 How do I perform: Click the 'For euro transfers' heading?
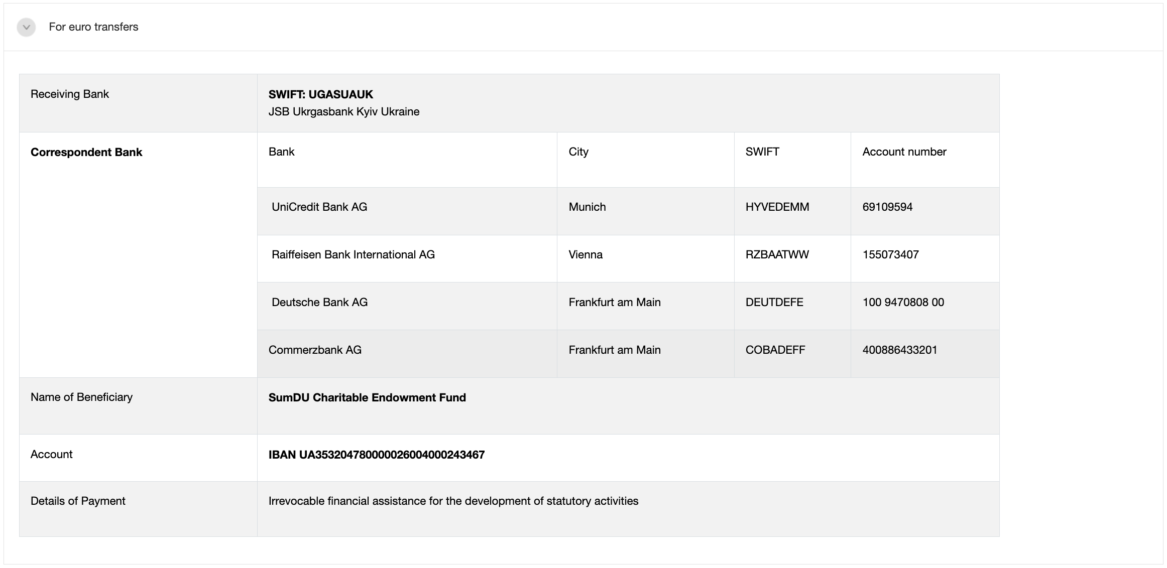tap(93, 27)
